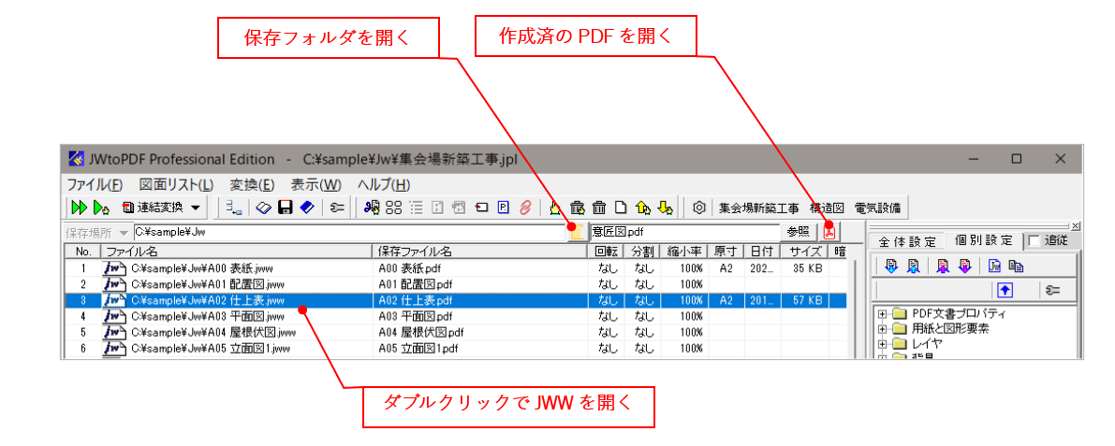Click the 保存ファイル名 column header
The width and height of the screenshot is (1115, 446).
coord(480,252)
